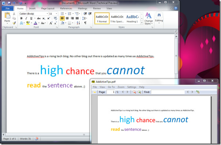This screenshot has height=145, width=221.
Task: Open the References tab
Action: coord(66,8)
